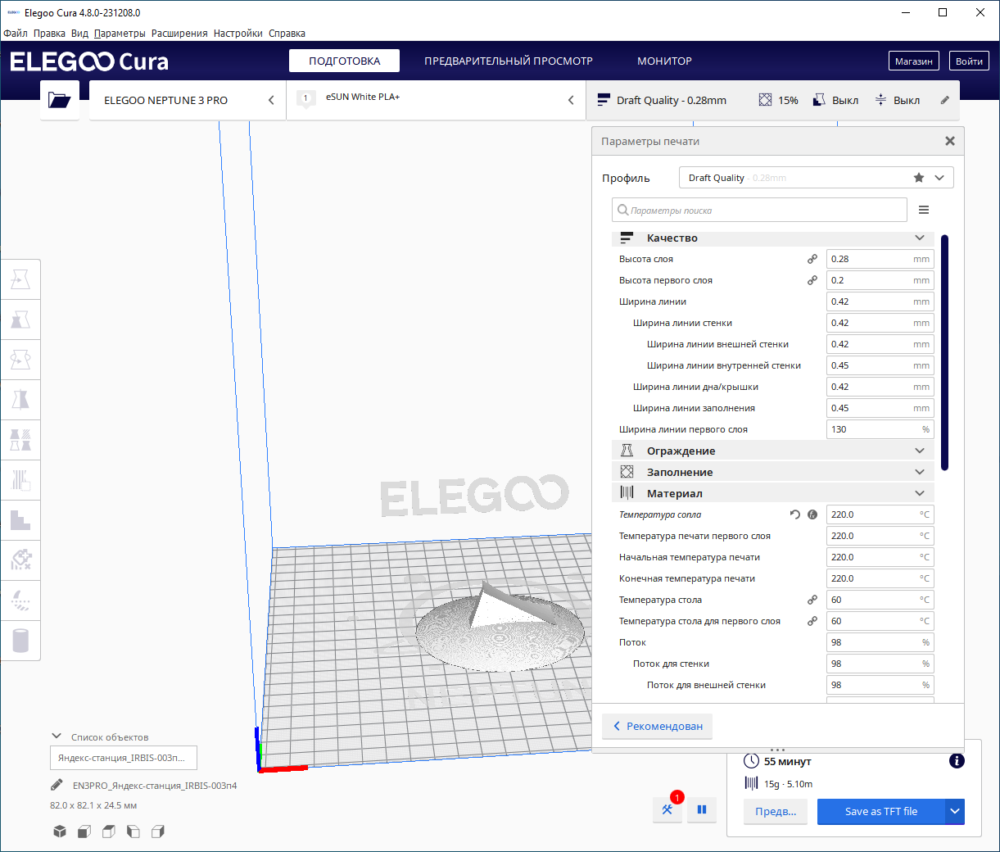Click the Поток value field 98
This screenshot has height=852, width=1000.
pyautogui.click(x=880, y=642)
